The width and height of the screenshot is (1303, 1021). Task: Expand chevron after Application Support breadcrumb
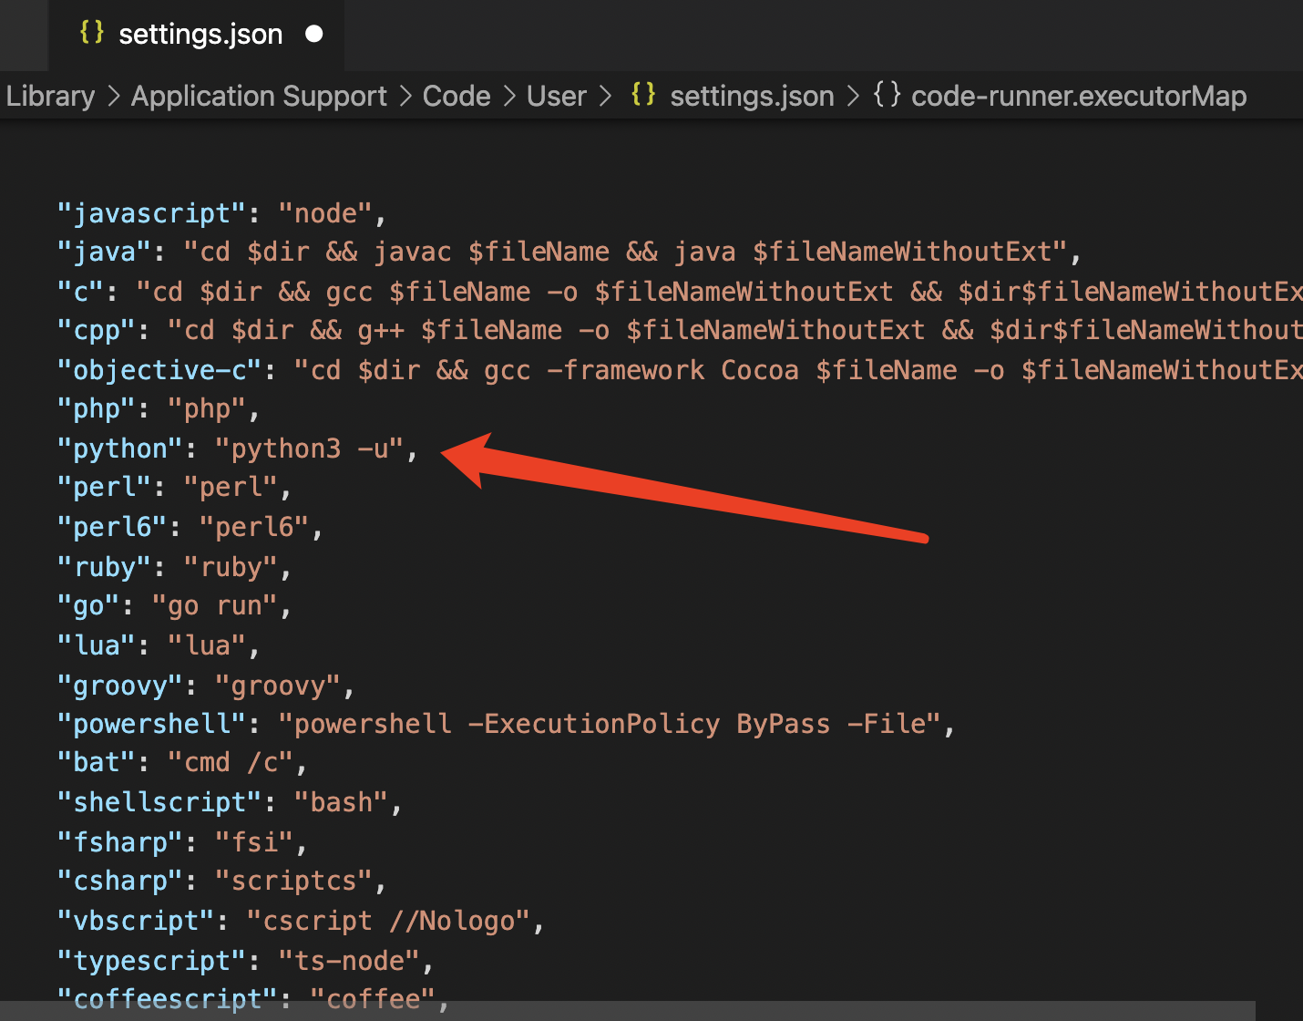click(405, 96)
